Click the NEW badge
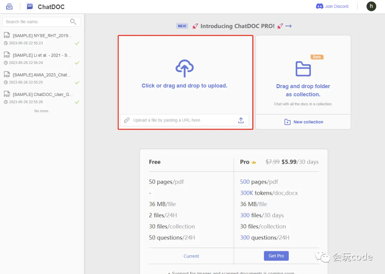385x274 pixels. click(182, 26)
